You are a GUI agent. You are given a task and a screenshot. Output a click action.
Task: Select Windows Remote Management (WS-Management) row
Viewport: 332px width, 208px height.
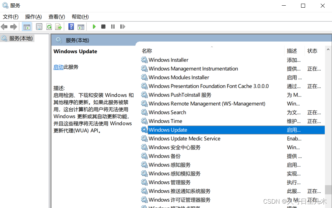coord(207,104)
